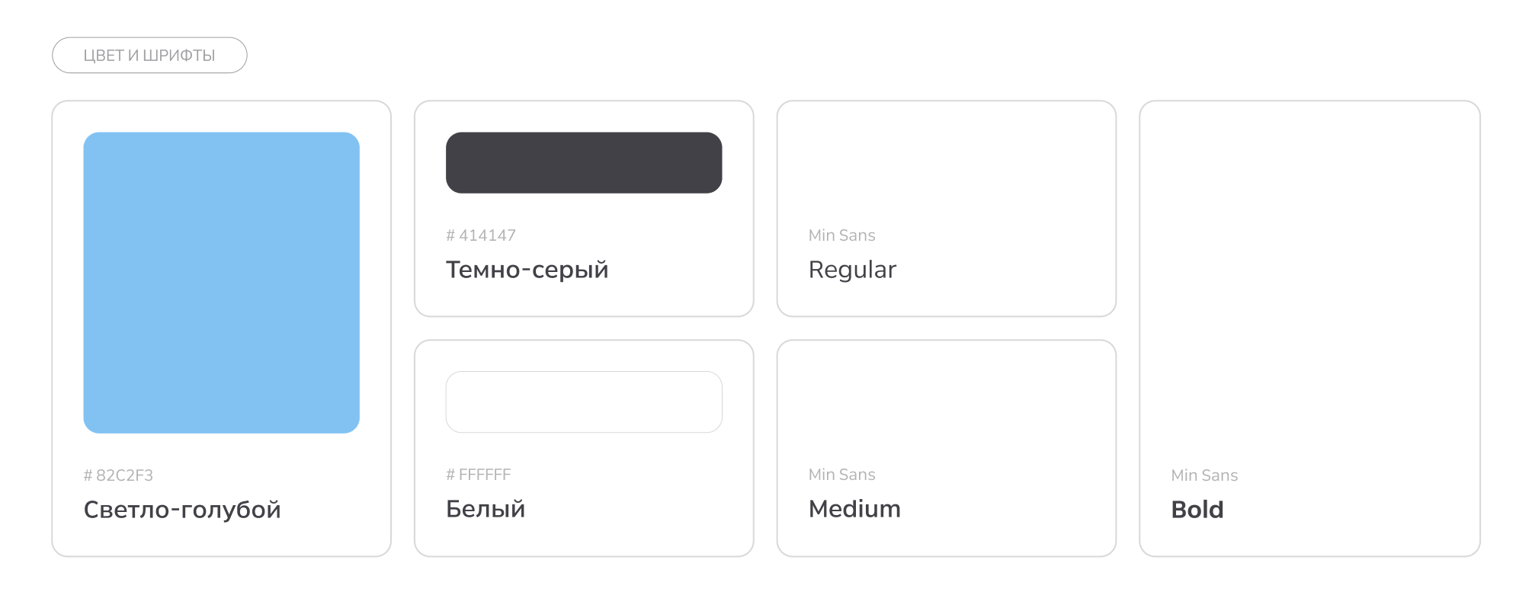Click empty area of the Medium font card
Screen dimensions: 1532x608
[947, 404]
